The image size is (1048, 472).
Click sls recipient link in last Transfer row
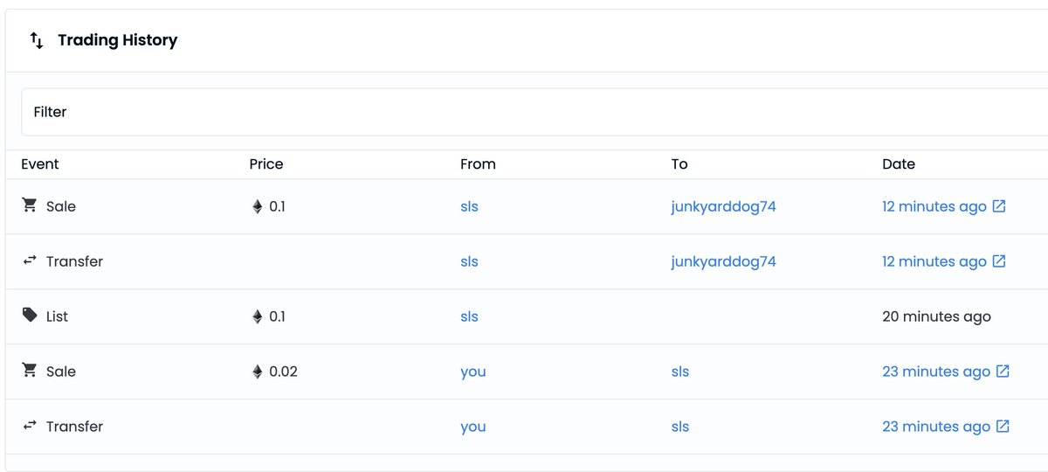tap(679, 427)
